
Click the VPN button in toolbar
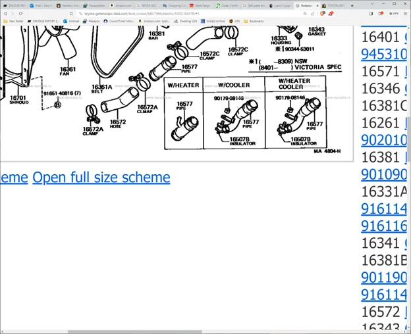[x=393, y=13]
